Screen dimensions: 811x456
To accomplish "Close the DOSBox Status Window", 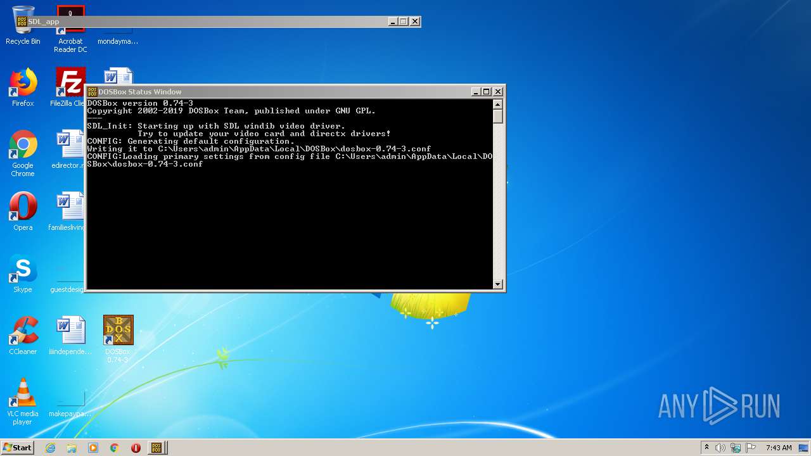I will pos(497,92).
